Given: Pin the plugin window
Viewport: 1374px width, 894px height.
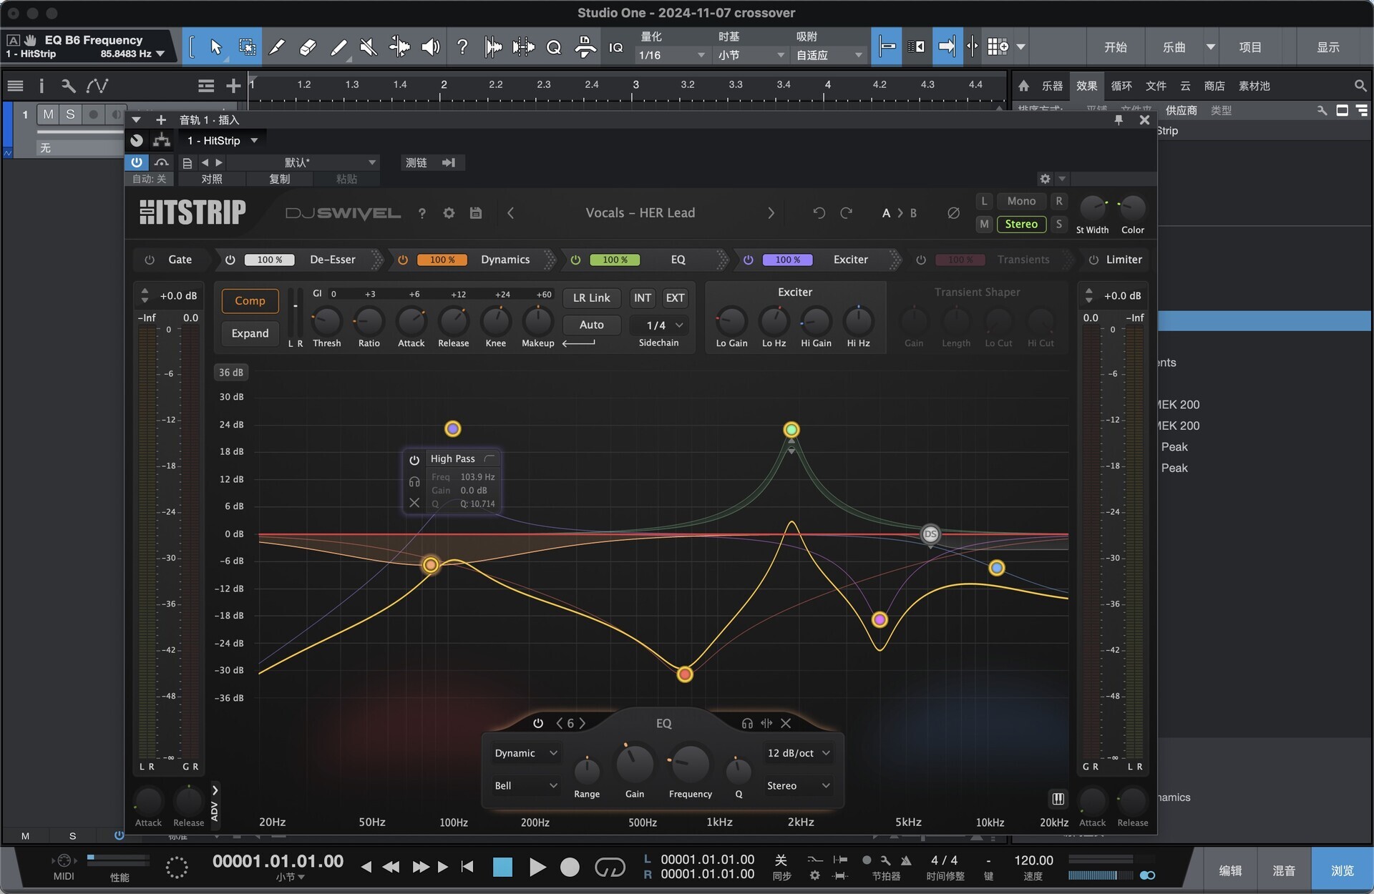Looking at the screenshot, I should (1119, 120).
